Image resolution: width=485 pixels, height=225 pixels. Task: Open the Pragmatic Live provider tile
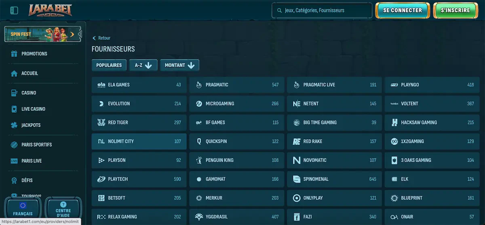[x=334, y=85]
